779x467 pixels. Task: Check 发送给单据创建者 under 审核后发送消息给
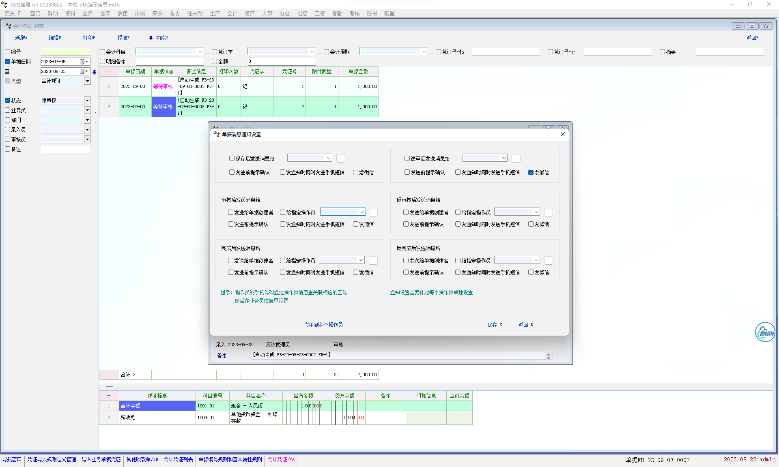(x=230, y=212)
